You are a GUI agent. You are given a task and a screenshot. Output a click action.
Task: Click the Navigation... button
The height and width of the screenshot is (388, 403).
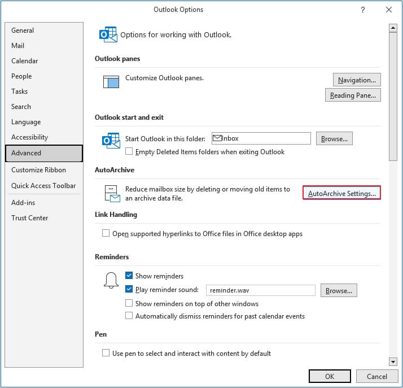pos(357,80)
